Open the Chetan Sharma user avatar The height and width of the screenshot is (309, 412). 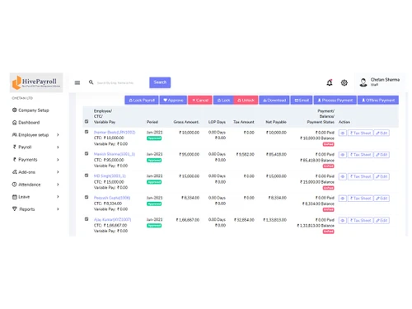click(x=363, y=82)
